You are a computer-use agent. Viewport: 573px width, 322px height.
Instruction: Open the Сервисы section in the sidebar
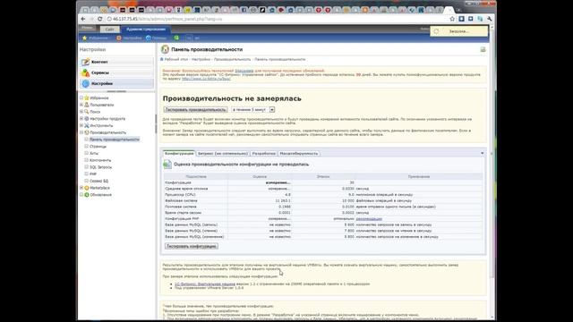click(x=117, y=72)
